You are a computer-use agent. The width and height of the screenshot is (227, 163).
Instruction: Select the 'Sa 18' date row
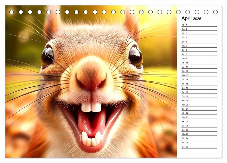point(199,96)
